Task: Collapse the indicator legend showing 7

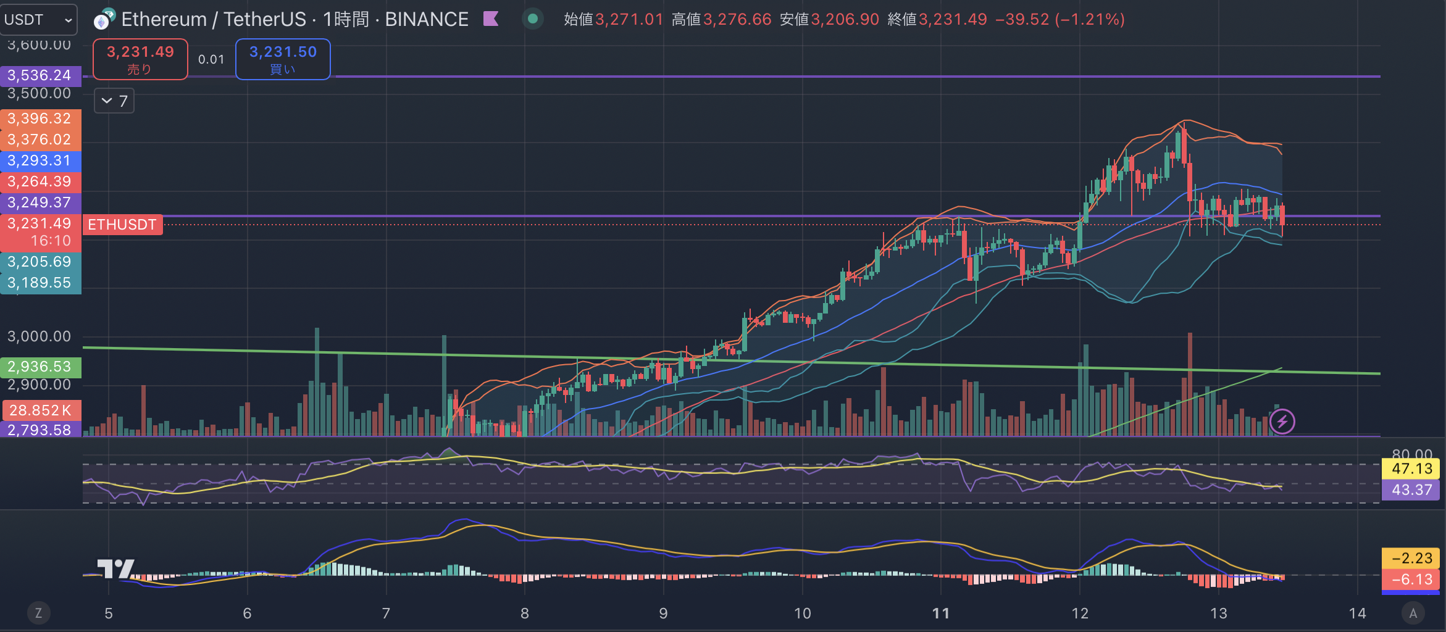Action: [114, 101]
